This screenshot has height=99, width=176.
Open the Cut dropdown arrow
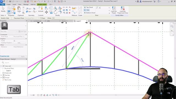pos(32,9)
